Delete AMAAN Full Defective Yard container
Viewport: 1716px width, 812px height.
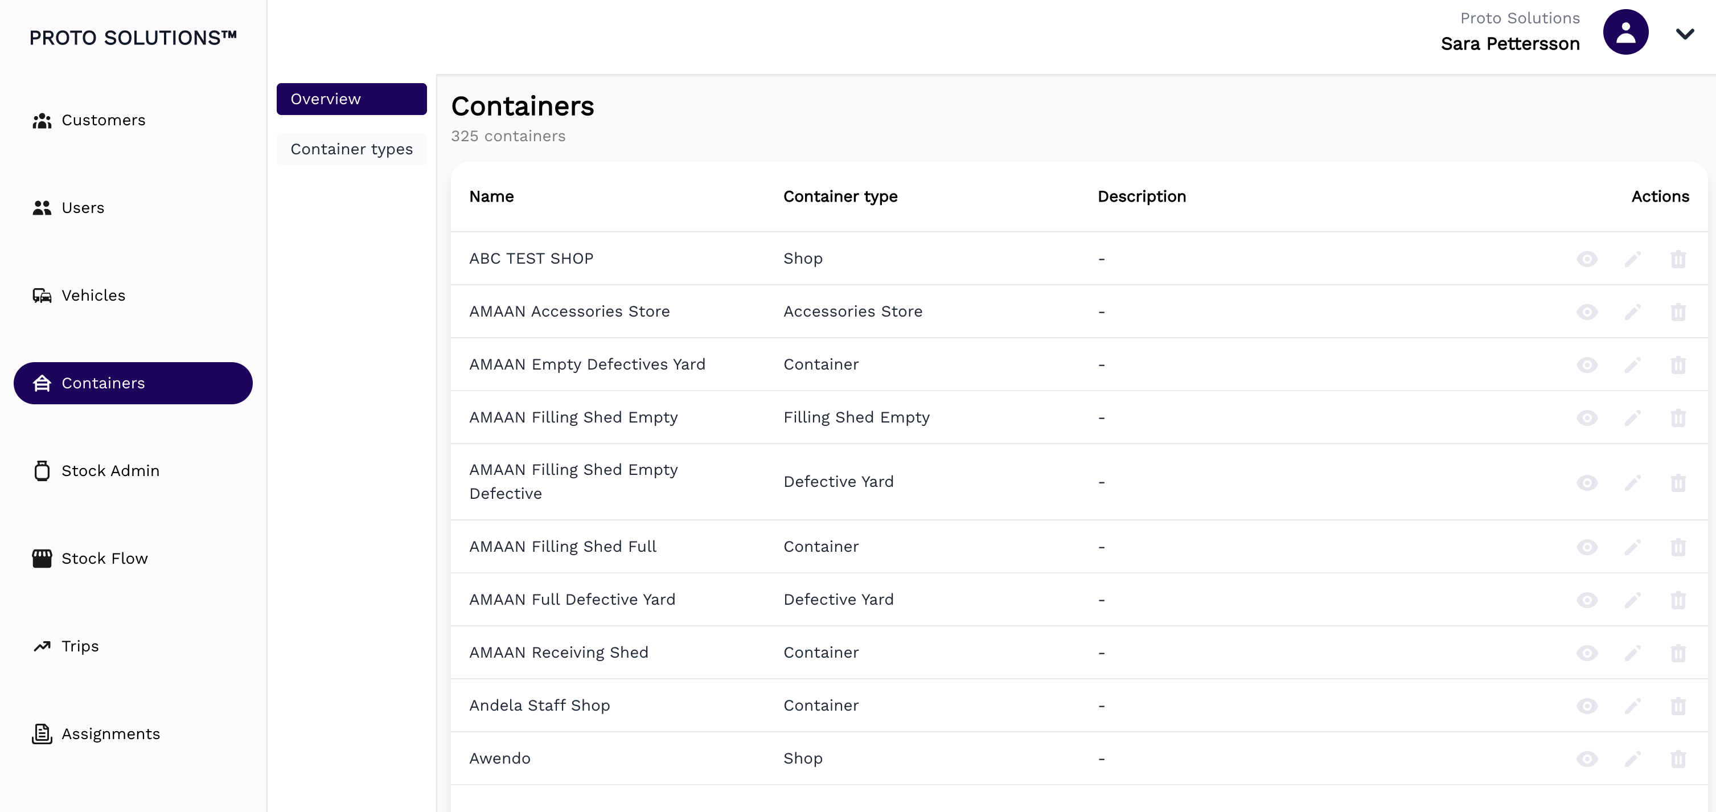click(x=1678, y=600)
